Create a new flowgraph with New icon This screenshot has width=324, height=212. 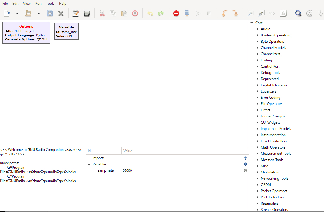pyautogui.click(x=7, y=13)
